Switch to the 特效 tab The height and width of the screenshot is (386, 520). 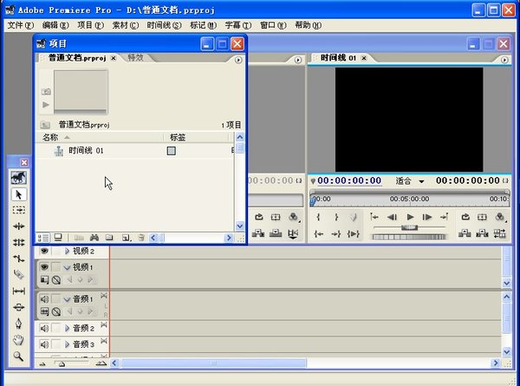tap(136, 57)
